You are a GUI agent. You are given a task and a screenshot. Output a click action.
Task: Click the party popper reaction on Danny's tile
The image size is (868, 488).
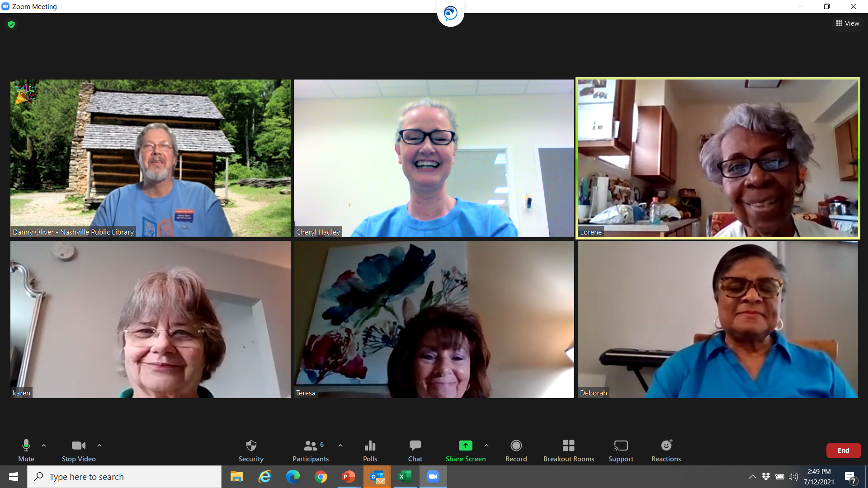pyautogui.click(x=25, y=94)
